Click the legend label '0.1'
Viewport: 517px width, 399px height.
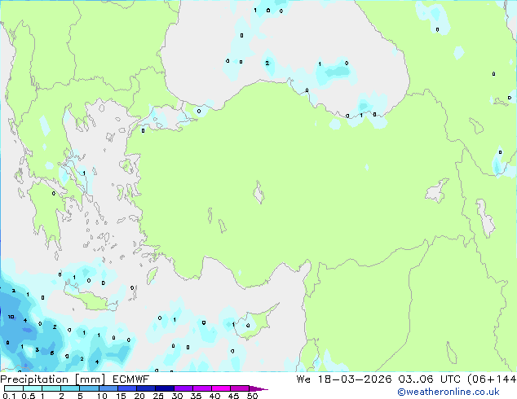tap(9, 396)
